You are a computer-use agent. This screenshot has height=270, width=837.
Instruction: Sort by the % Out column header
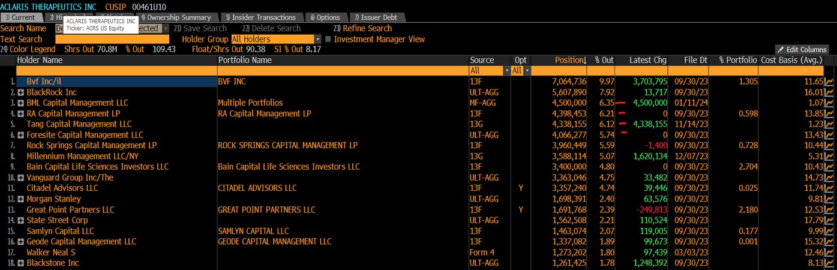click(605, 60)
